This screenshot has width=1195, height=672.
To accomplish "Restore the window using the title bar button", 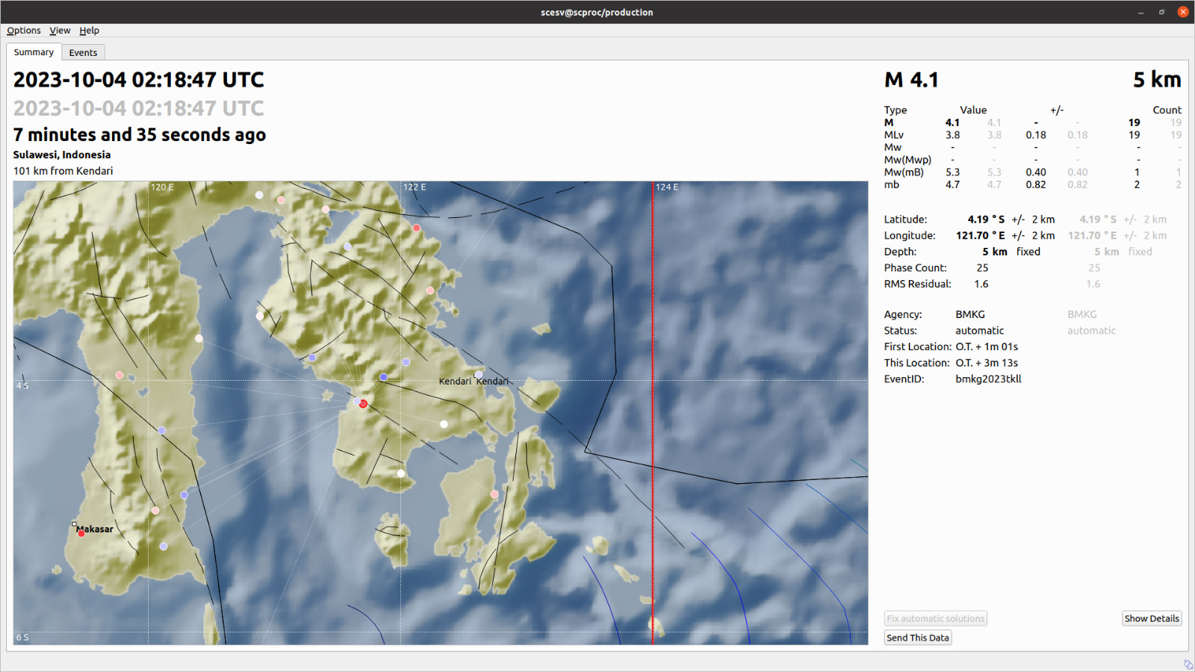I will [1161, 12].
